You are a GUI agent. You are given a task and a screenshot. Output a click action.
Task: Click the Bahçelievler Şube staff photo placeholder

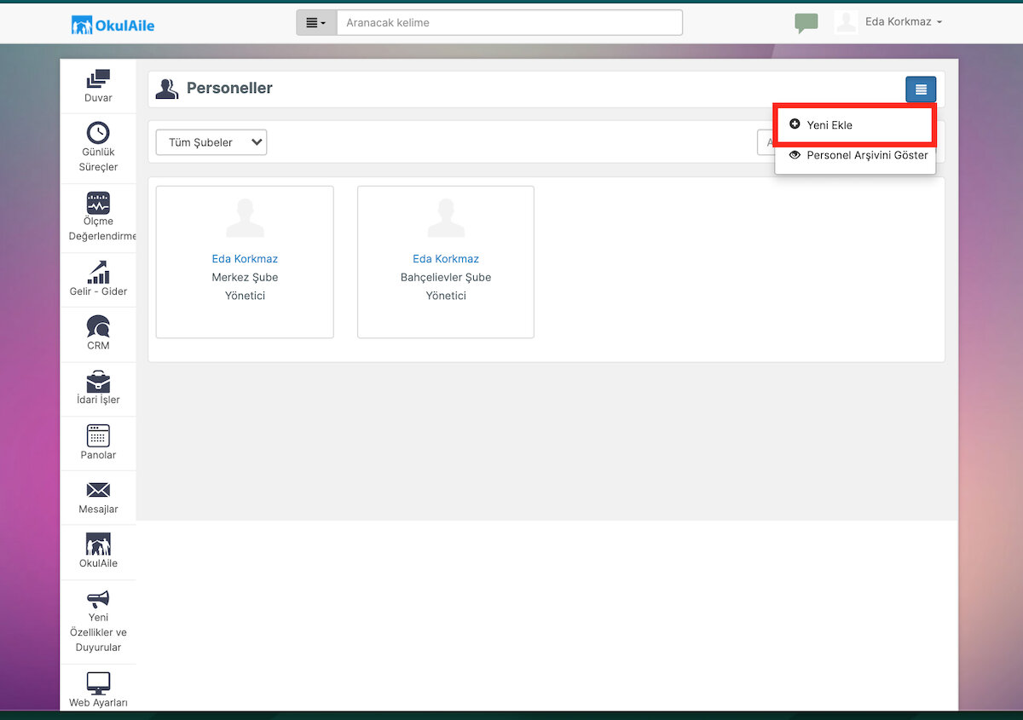[x=446, y=218]
